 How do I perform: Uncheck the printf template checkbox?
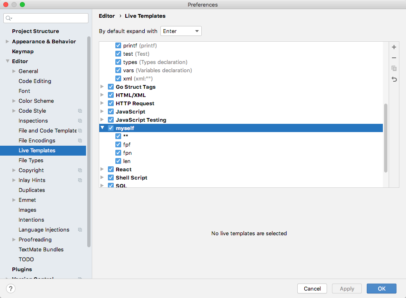coord(118,45)
